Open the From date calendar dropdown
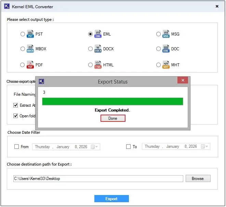The image size is (226, 207). pos(95,147)
